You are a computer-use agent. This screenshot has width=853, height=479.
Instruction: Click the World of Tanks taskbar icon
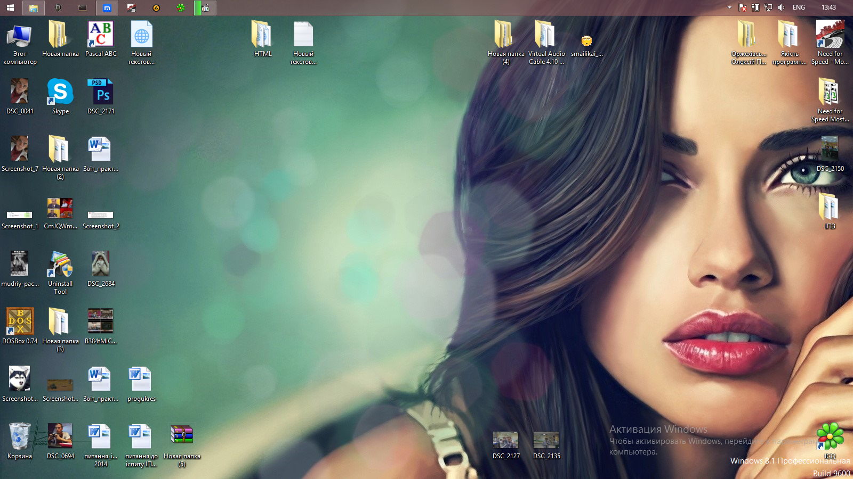[x=58, y=8]
